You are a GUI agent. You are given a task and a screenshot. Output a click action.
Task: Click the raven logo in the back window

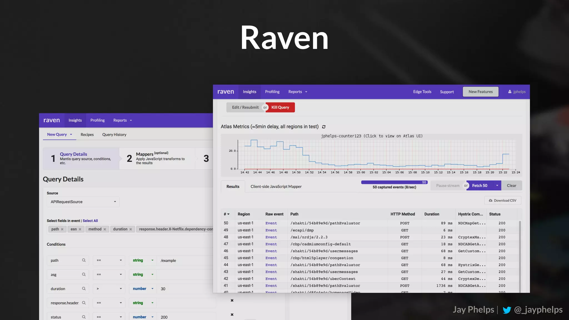click(52, 120)
